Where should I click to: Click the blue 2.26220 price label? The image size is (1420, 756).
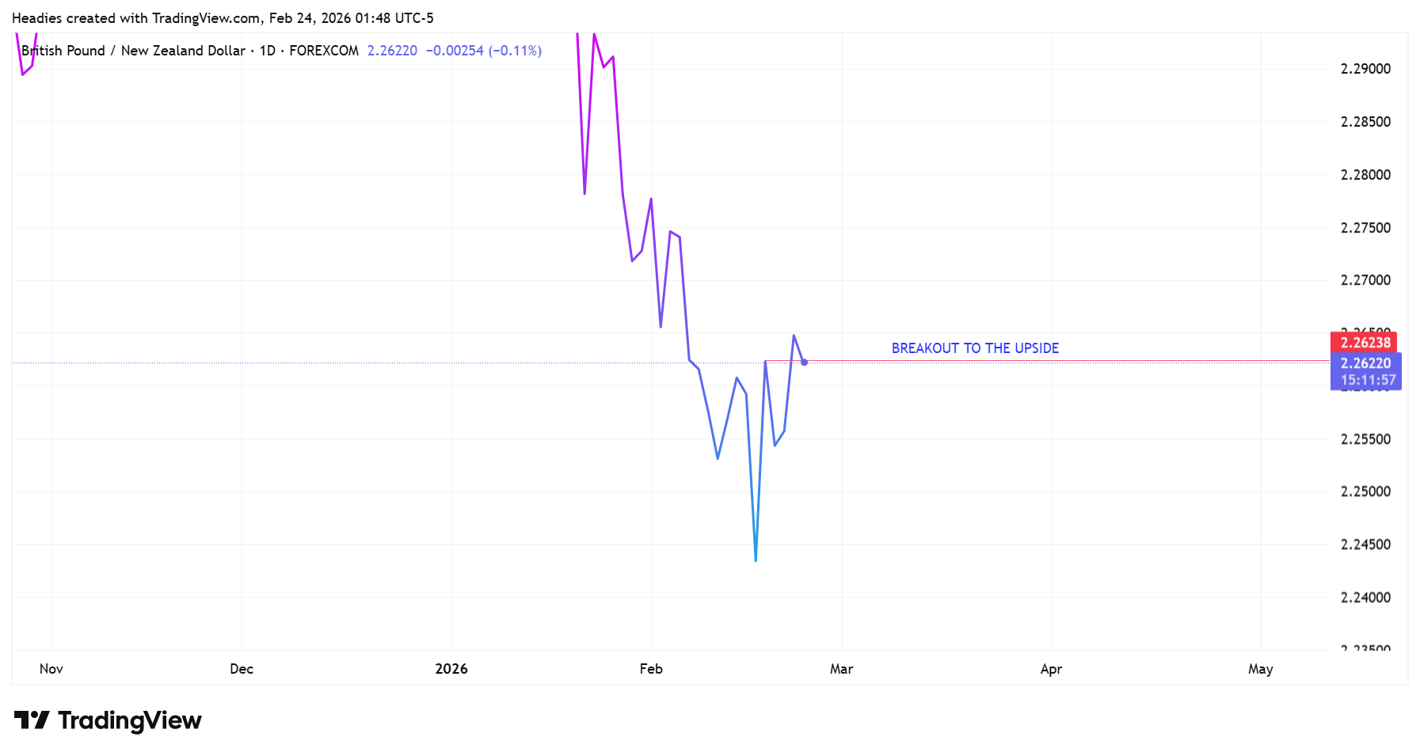tap(1365, 363)
